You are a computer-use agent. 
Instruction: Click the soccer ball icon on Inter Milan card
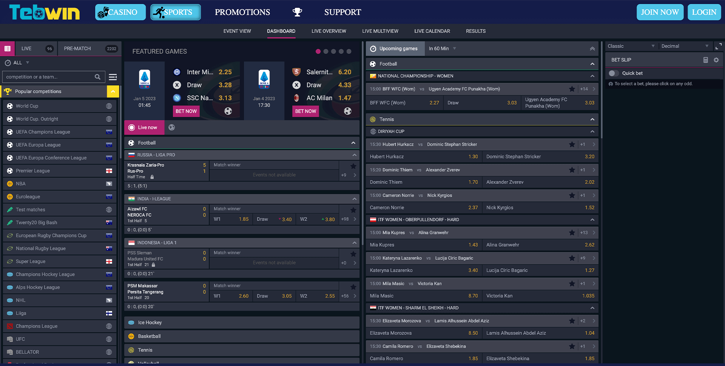228,111
